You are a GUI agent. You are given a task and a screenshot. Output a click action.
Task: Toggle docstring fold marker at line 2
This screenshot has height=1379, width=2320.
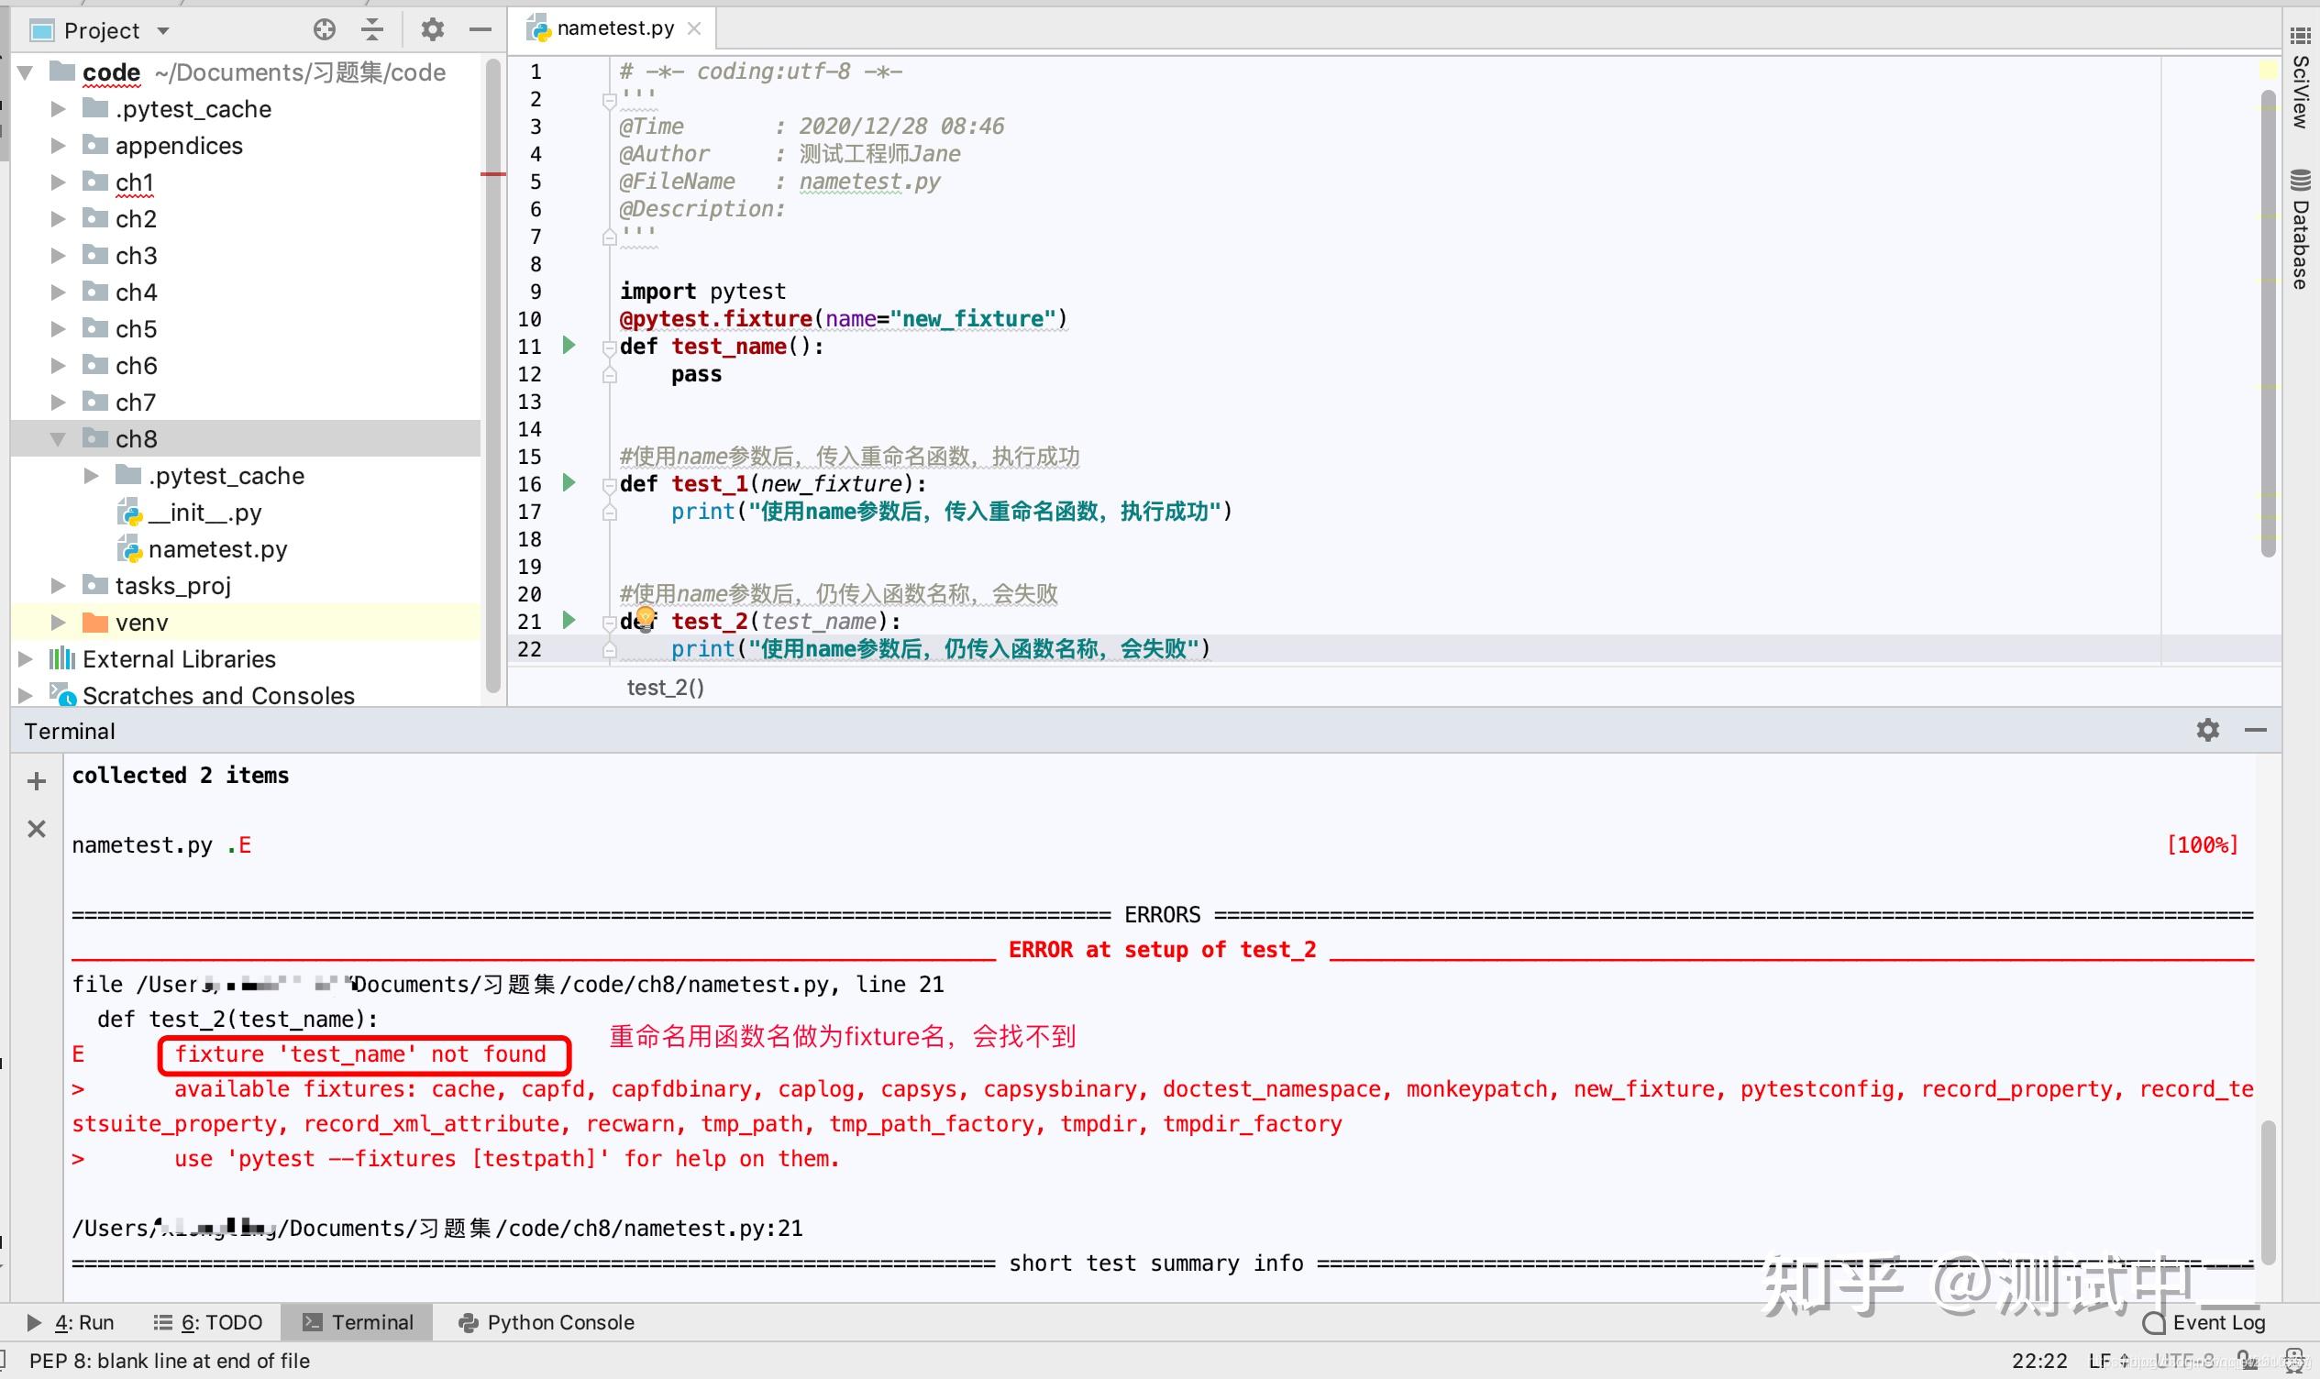(610, 99)
